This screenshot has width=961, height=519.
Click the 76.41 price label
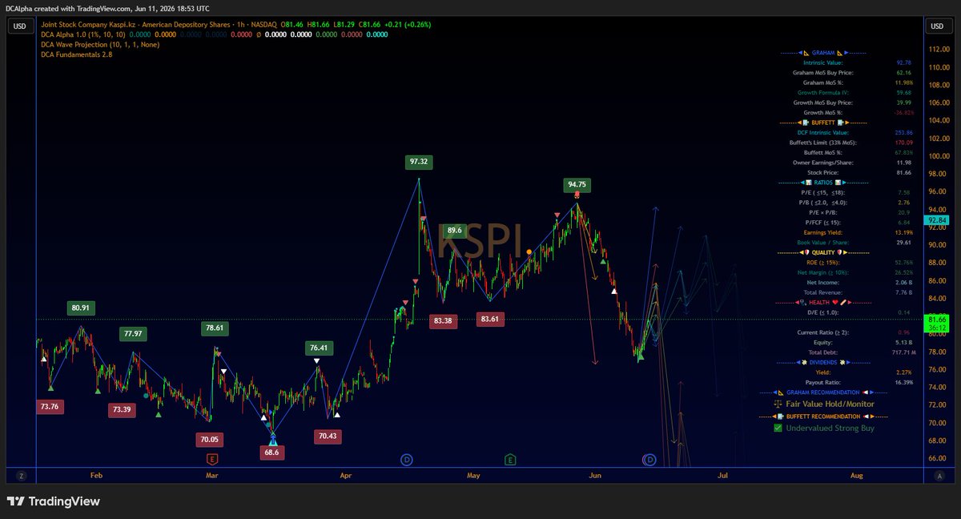(318, 348)
